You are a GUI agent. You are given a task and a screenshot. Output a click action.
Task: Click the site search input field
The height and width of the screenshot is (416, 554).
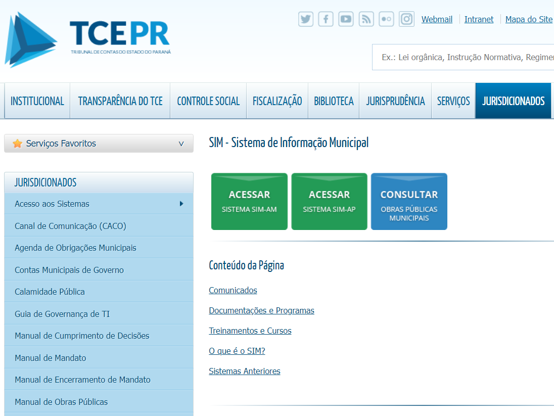coord(463,57)
